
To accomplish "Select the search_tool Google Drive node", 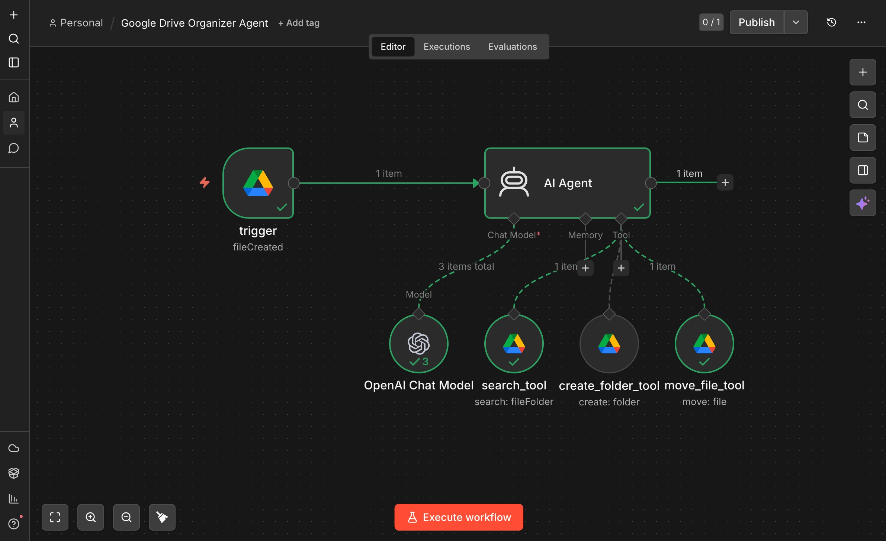I will pos(514,344).
